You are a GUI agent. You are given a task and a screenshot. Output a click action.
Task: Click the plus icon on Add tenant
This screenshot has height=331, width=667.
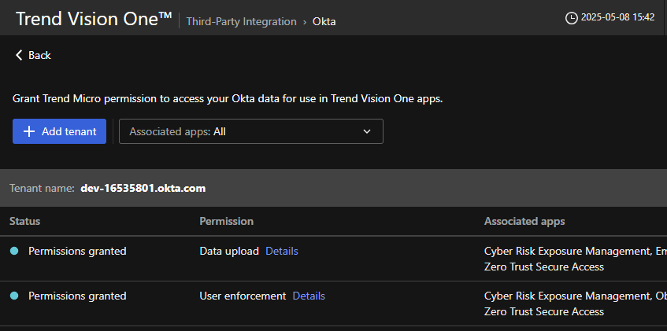(x=29, y=131)
